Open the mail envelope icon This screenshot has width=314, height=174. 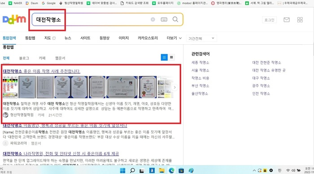pyautogui.click(x=287, y=20)
